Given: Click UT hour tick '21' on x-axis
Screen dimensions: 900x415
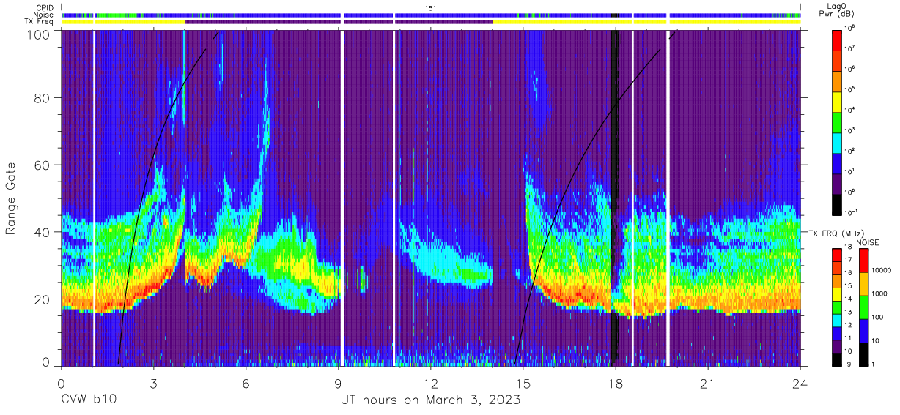Looking at the screenshot, I should (708, 383).
